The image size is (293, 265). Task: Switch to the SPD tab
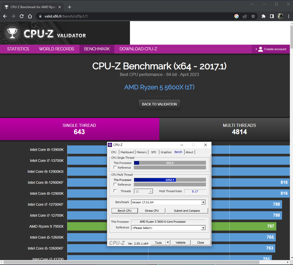point(154,152)
